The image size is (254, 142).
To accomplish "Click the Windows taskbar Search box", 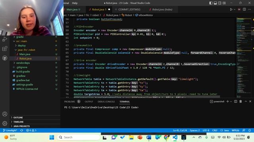I will coord(79,137).
